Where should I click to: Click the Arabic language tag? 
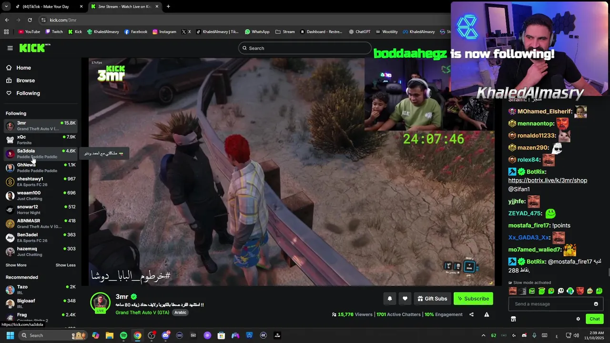(x=180, y=313)
